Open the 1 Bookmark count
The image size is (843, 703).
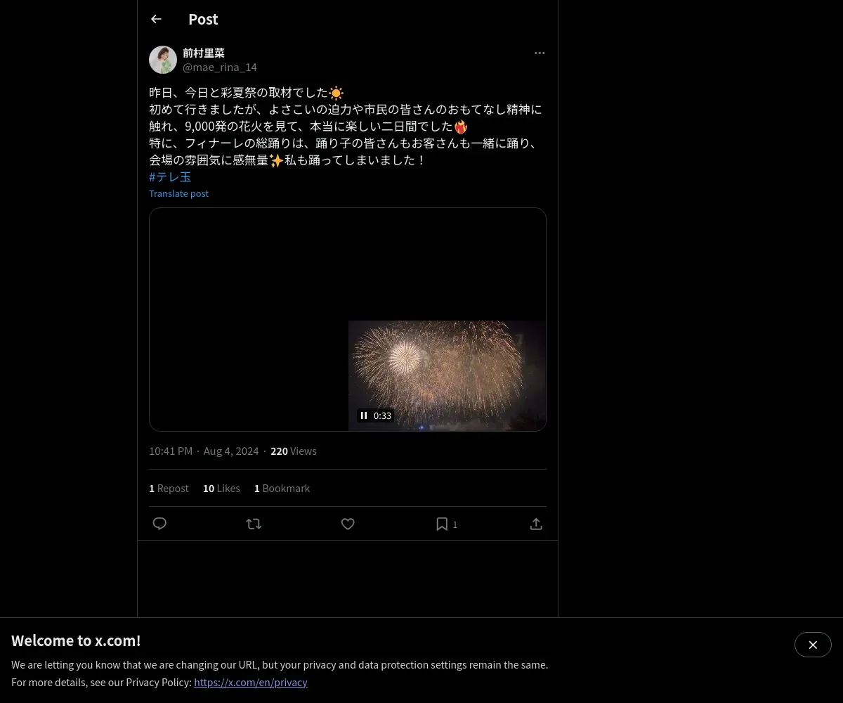[x=282, y=488]
